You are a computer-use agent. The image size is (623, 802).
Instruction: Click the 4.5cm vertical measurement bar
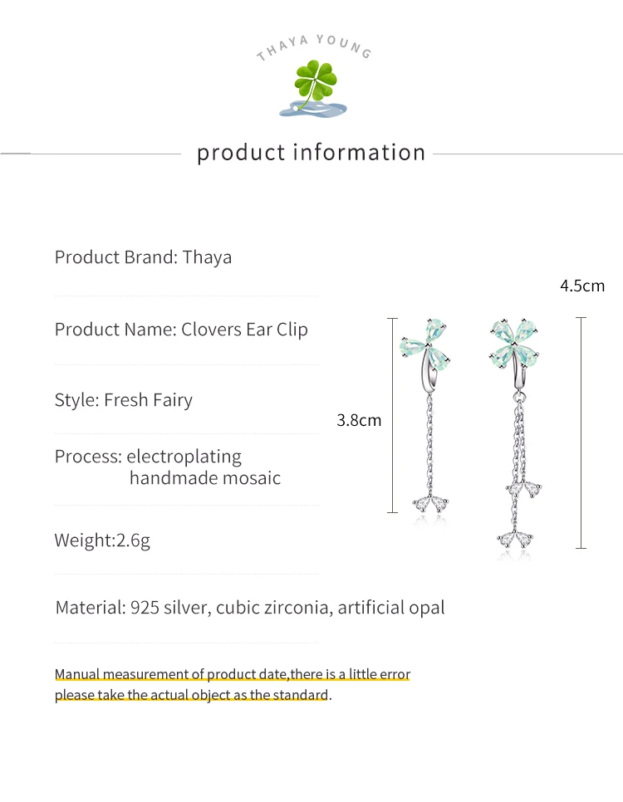coord(581,433)
